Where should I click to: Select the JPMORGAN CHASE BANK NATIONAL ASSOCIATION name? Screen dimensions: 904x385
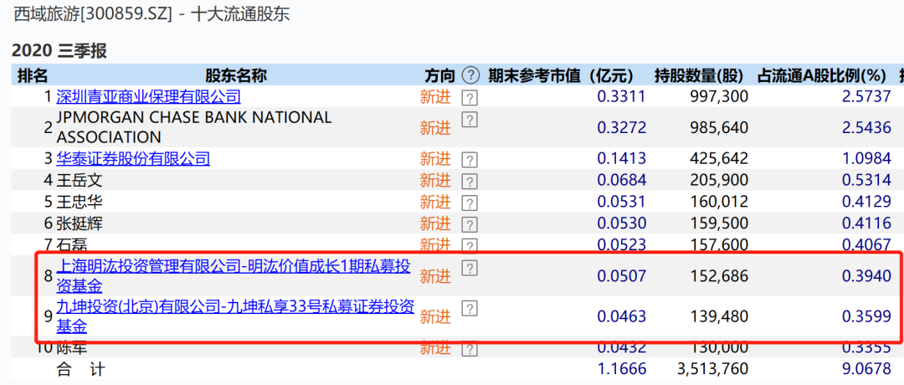click(193, 127)
